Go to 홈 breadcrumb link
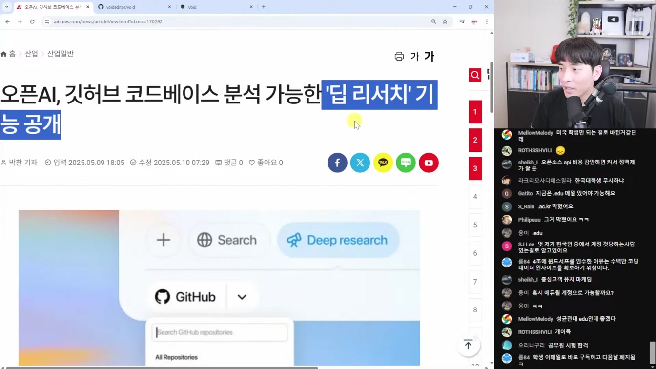This screenshot has width=656, height=369. tap(8, 54)
